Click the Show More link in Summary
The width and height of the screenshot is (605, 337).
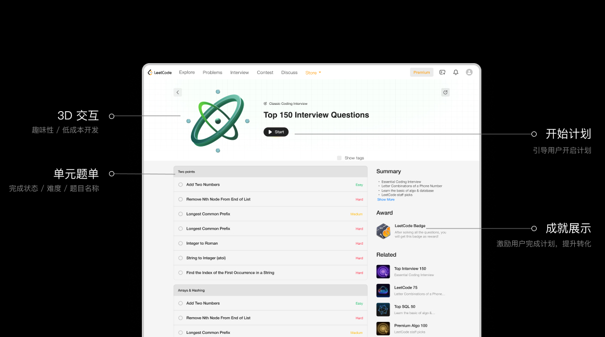click(386, 200)
